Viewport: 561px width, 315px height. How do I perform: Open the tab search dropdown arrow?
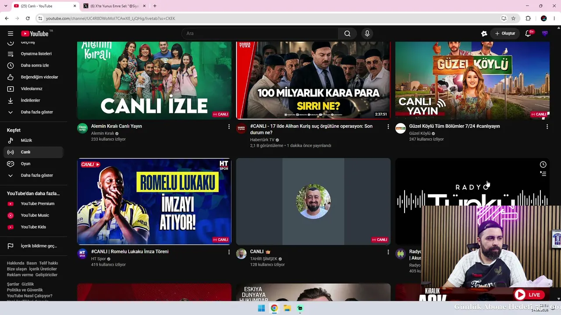tap(6, 6)
